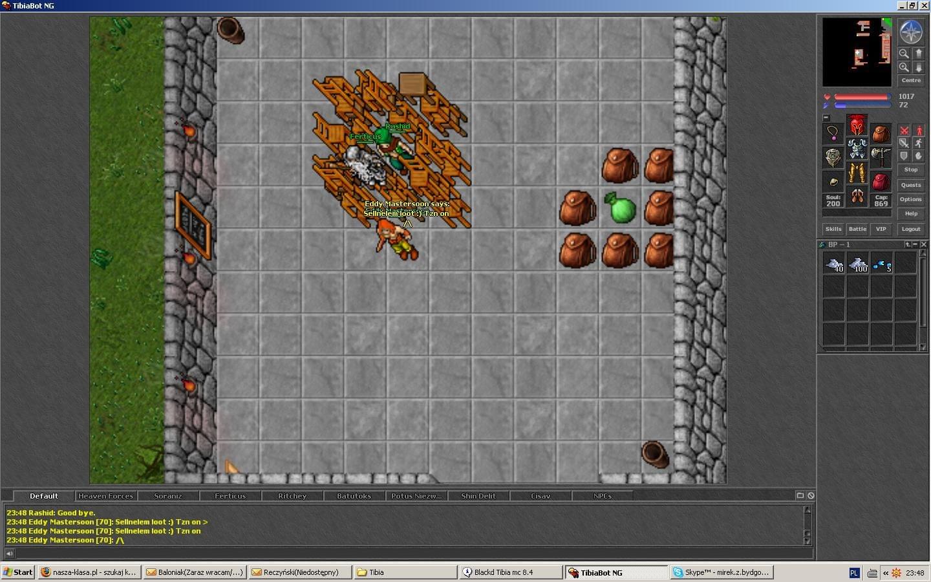The width and height of the screenshot is (931, 582).
Task: Select the plate armor equipment slot
Action: point(857,149)
